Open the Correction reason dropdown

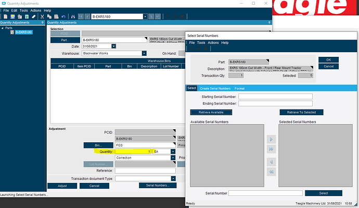click(173, 158)
